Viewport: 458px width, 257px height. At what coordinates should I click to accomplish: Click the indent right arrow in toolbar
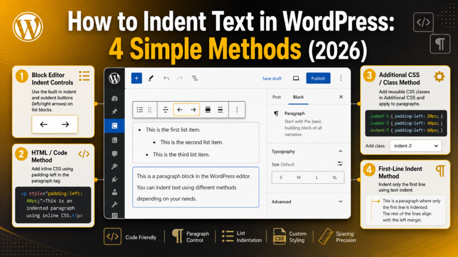(x=193, y=110)
